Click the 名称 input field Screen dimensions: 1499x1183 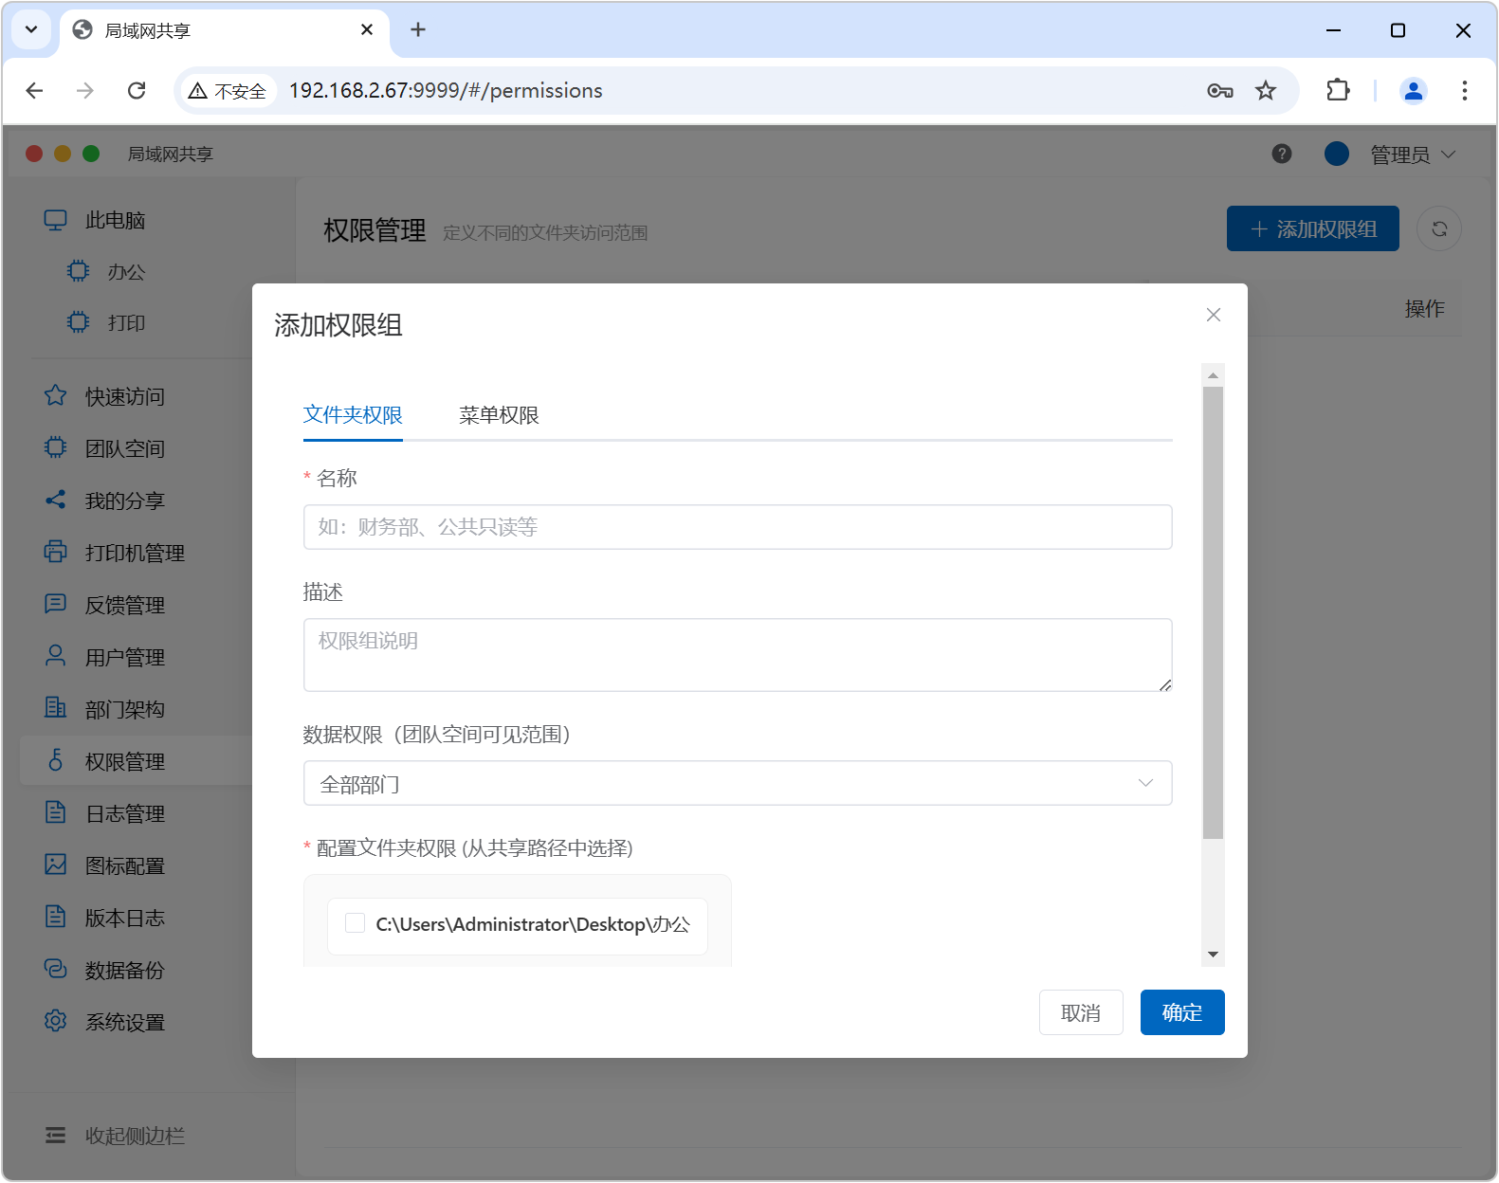pyautogui.click(x=738, y=527)
